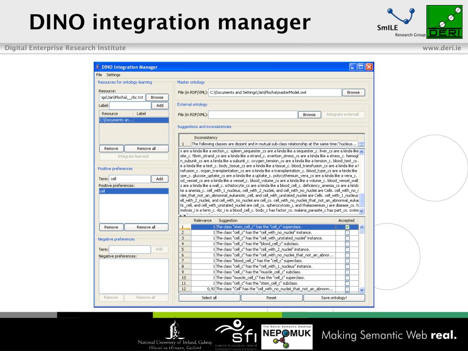Click the master ontology file path field
The image size is (468, 351).
275,92
